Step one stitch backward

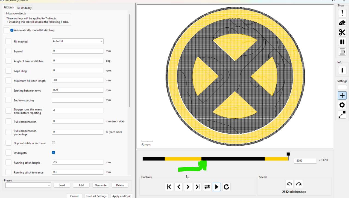[178, 187]
